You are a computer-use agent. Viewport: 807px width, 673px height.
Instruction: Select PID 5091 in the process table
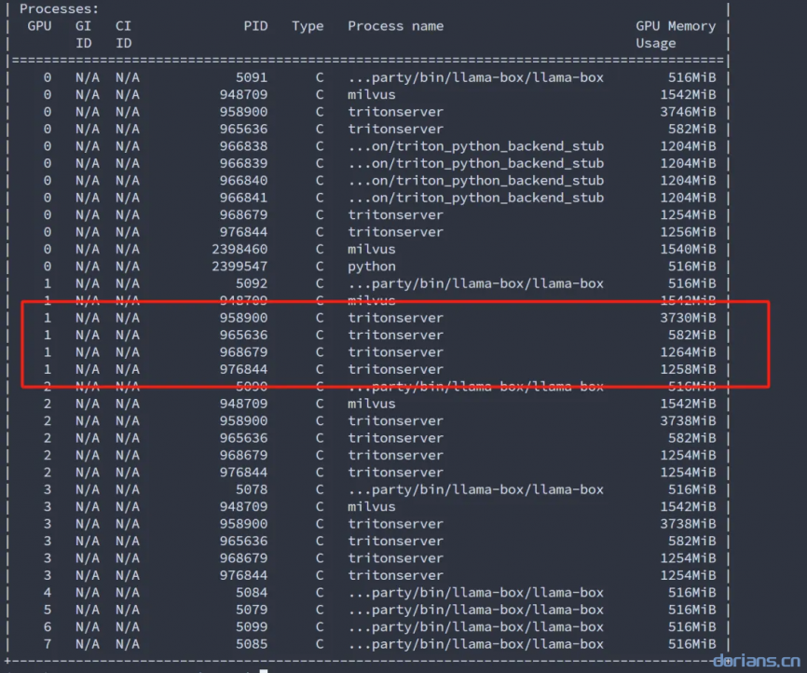coord(252,77)
